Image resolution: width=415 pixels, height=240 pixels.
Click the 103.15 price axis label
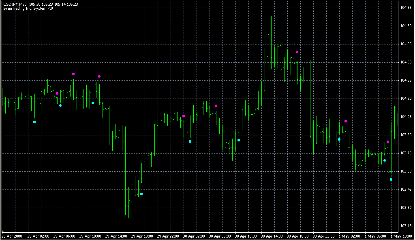point(406,226)
